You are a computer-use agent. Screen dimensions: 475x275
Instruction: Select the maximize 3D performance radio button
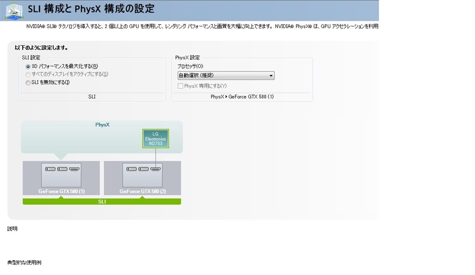28,67
